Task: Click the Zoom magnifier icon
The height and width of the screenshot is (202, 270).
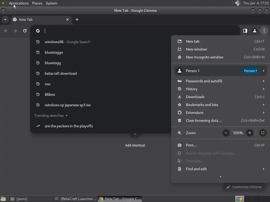Action: [179, 133]
